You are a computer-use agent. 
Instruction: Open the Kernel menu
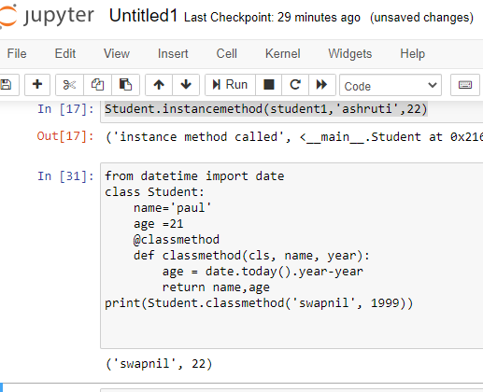pos(283,54)
